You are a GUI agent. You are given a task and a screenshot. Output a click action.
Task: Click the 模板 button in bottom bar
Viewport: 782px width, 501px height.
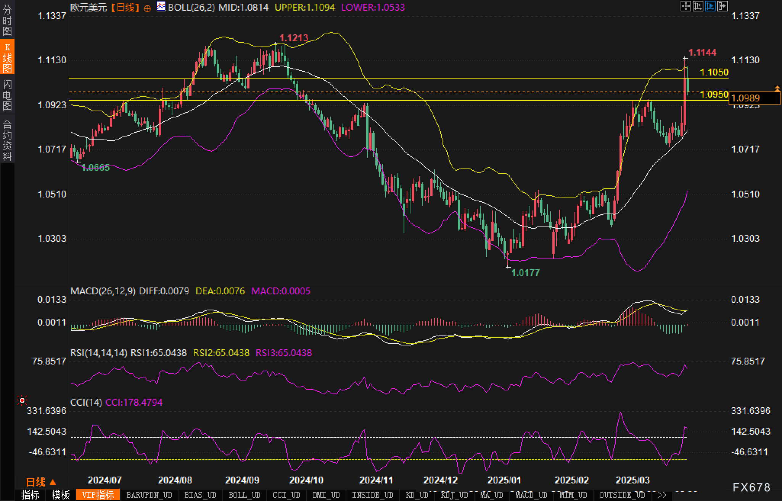point(61,495)
